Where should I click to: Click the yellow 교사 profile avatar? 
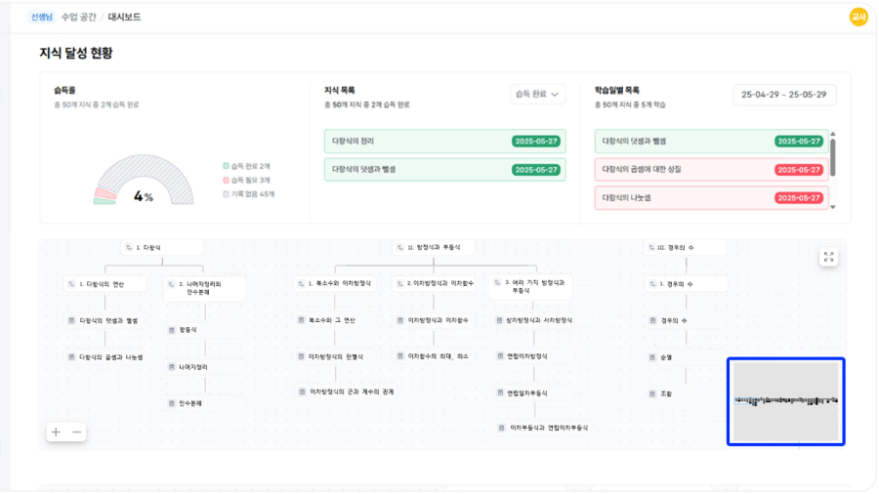(x=858, y=17)
